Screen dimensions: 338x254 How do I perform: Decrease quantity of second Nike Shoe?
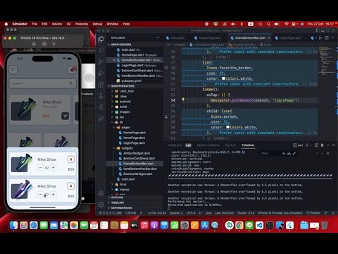point(40,194)
